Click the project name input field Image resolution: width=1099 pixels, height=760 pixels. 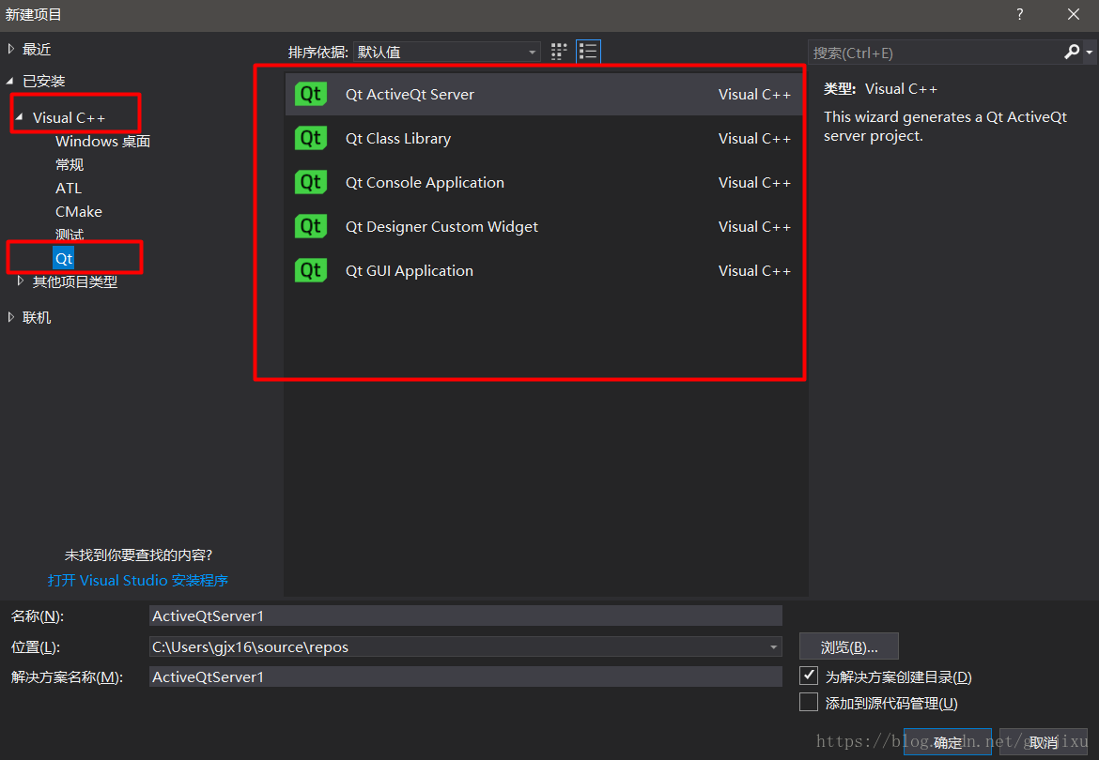pyautogui.click(x=465, y=616)
